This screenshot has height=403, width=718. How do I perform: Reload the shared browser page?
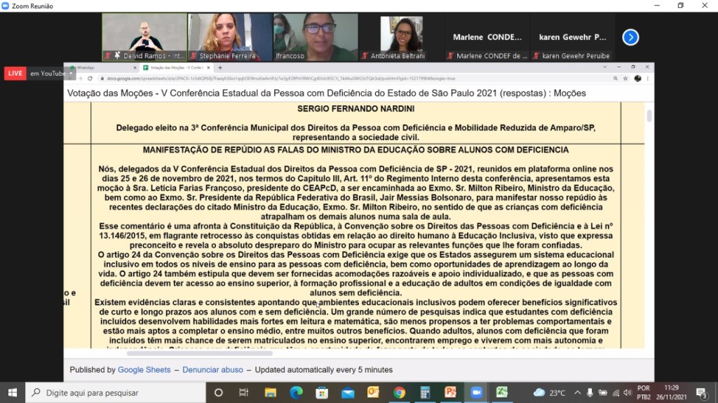tap(90, 78)
